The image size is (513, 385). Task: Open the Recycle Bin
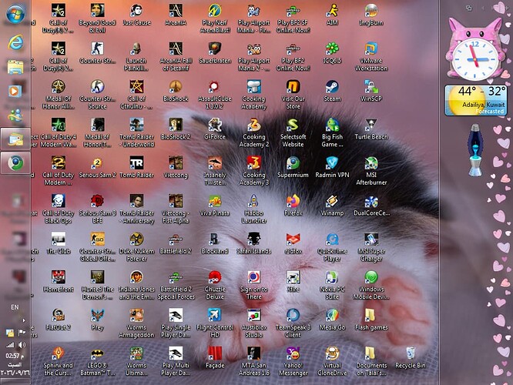click(x=411, y=358)
